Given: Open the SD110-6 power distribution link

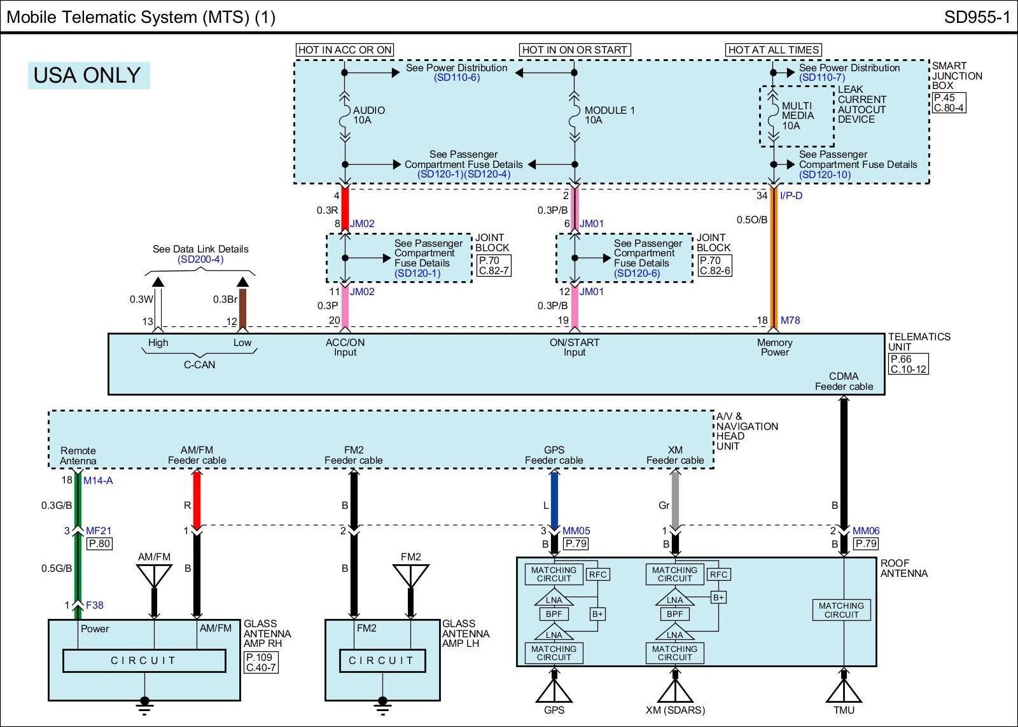Looking at the screenshot, I should (x=457, y=78).
